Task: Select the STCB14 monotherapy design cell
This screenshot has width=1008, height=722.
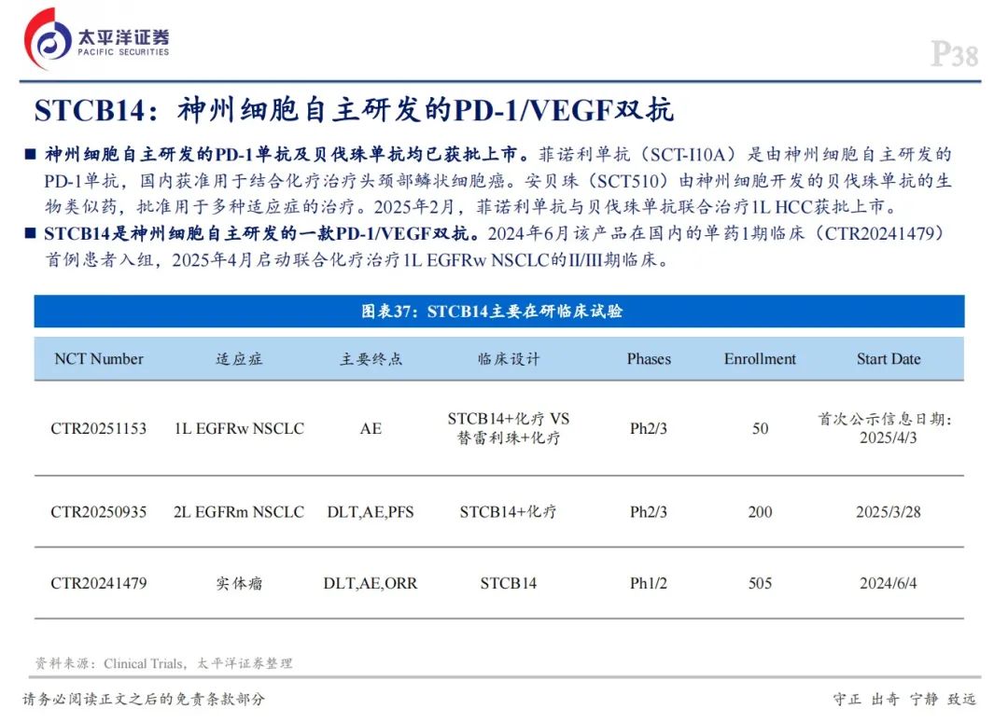Action: [x=509, y=583]
